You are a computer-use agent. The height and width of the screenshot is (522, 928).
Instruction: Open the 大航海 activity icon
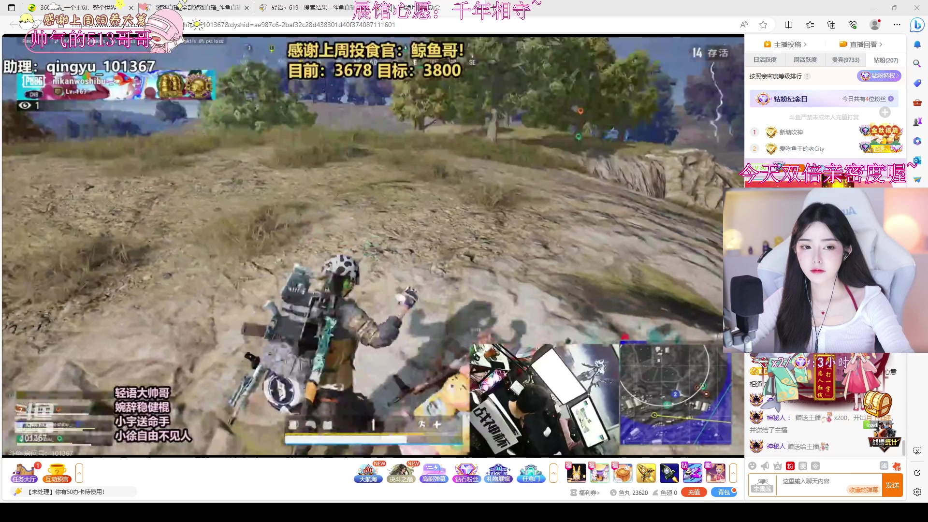[368, 473]
